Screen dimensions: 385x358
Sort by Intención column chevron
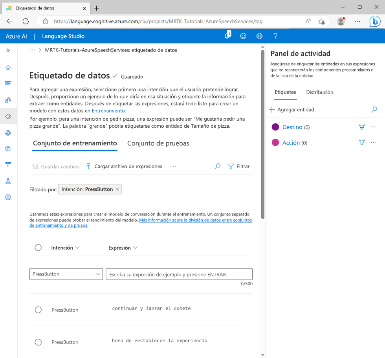77,248
